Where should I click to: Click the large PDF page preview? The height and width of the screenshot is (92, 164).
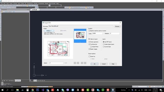tap(58, 49)
